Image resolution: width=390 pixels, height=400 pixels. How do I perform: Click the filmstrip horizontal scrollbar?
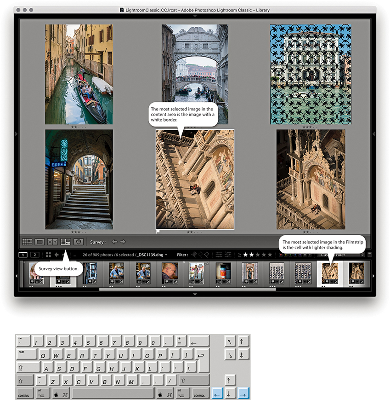click(x=187, y=289)
